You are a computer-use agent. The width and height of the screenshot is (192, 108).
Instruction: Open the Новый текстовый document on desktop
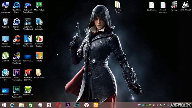(x=163, y=7)
